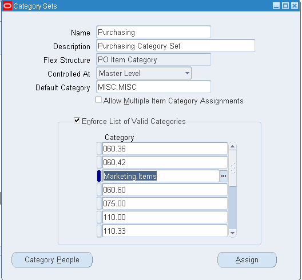Close the Category Sets window
Viewport: 302px width, 280px height.
tap(295, 6)
